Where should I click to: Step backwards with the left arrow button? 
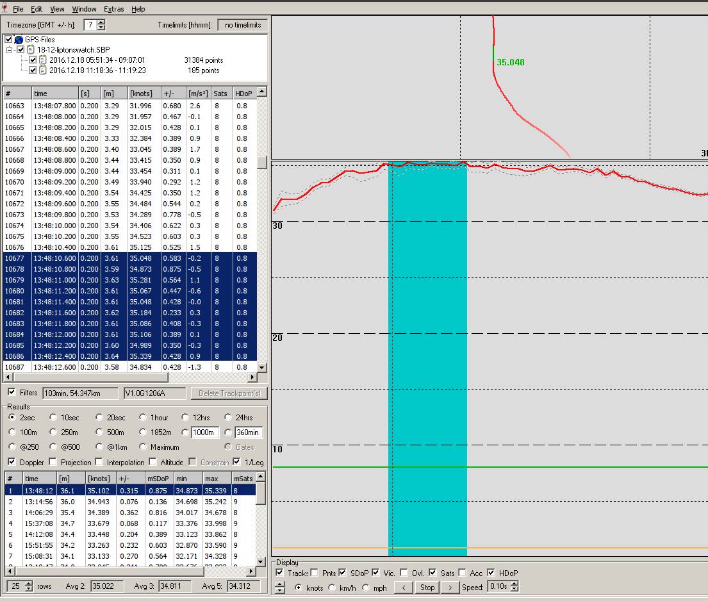point(403,587)
